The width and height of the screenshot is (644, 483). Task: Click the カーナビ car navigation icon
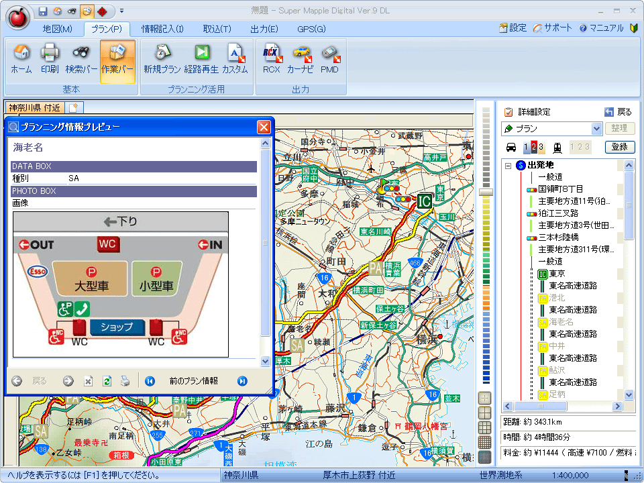click(301, 59)
